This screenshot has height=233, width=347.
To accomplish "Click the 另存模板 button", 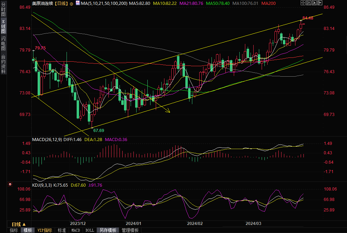I will point(108,230).
